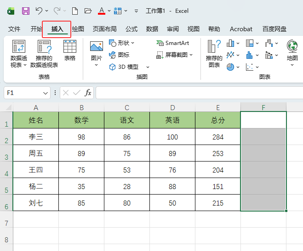Insert a 地图 map chart
The image size is (303, 251).
click(x=292, y=53)
